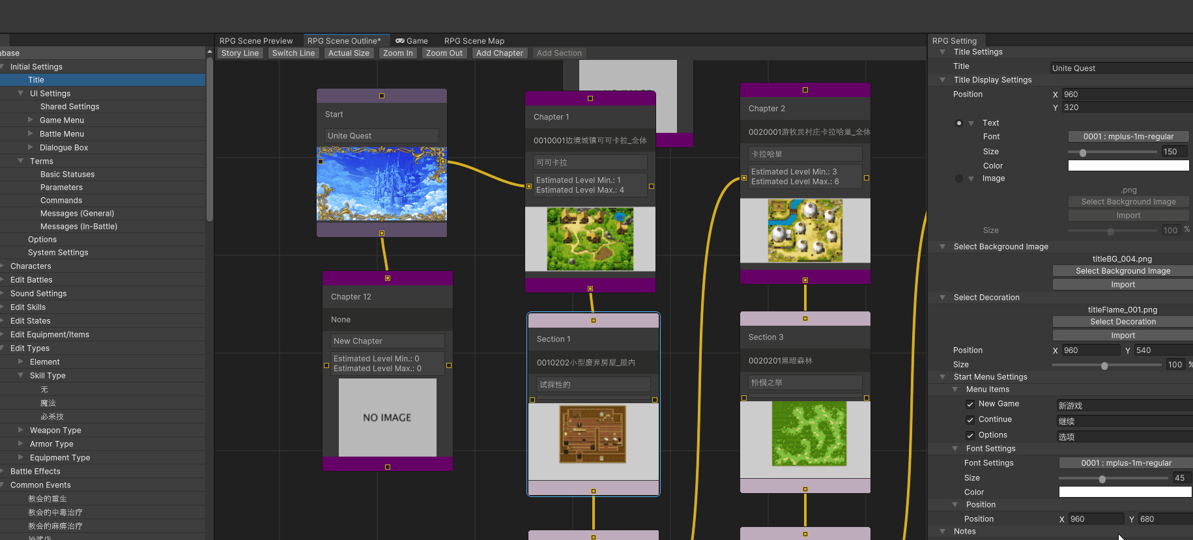
Task: Select the Image radio button for title display
Action: [x=958, y=178]
